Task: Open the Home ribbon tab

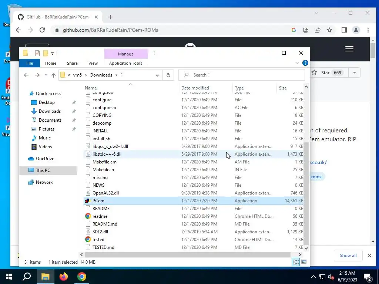Action: coord(50,63)
